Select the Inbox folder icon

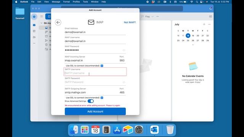47,28
